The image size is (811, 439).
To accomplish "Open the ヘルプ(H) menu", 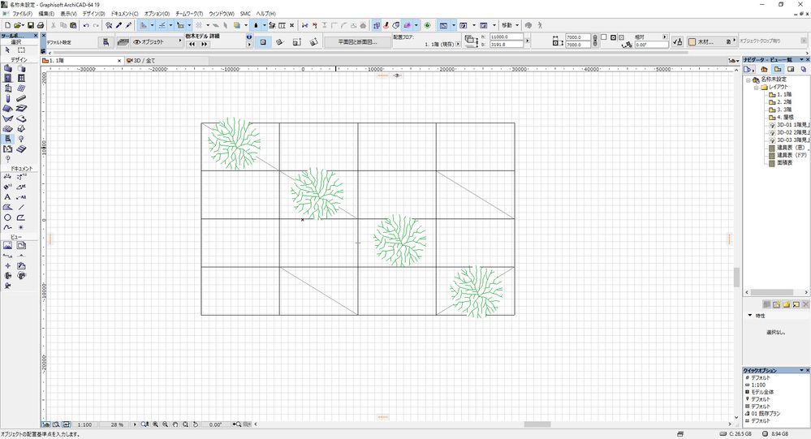I will click(x=265, y=14).
